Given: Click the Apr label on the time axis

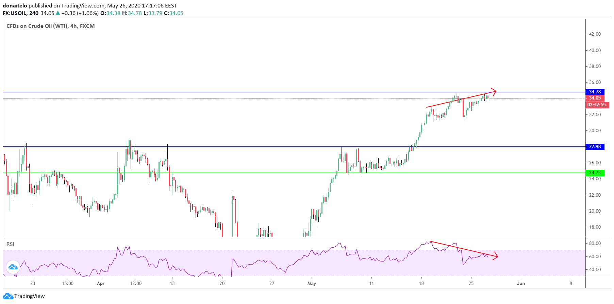Looking at the screenshot, I should [x=101, y=283].
